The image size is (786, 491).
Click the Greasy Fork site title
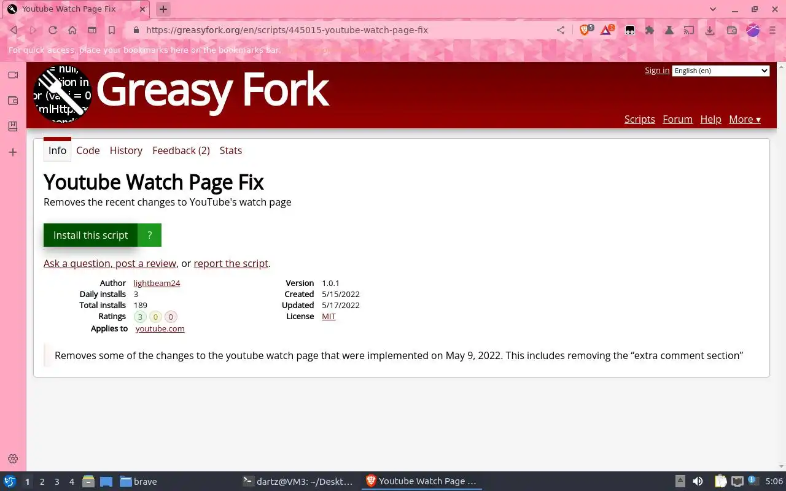click(x=212, y=90)
